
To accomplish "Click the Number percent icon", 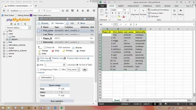I will click(143, 11).
